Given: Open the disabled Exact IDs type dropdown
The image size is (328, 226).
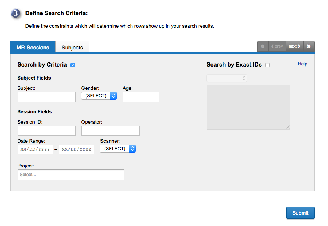Looking at the screenshot, I should pyautogui.click(x=227, y=78).
